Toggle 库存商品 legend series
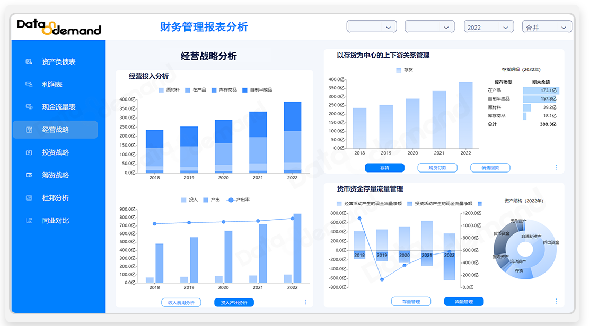The height and width of the screenshot is (326, 589). tap(224, 90)
